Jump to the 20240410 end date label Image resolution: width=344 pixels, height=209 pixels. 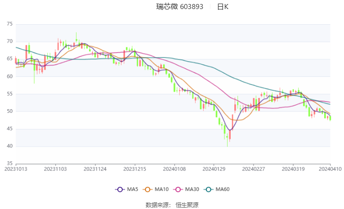pos(331,169)
